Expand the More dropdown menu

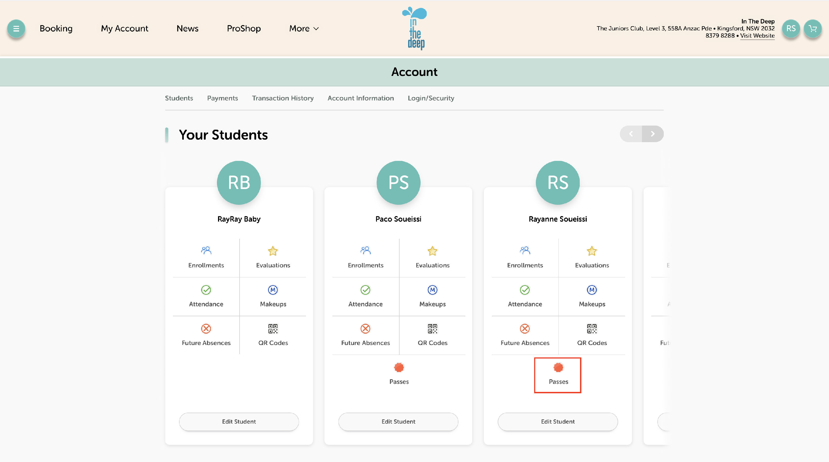pyautogui.click(x=304, y=29)
